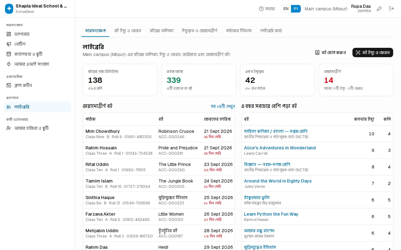Open the সব ৬৪টি দেখুন link
Viewport: 401px width, 250px height.
pos(223,106)
